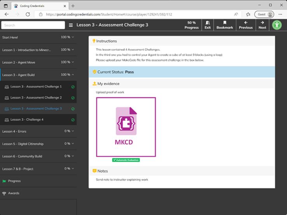Select Lesson 6 - Community Build label

tap(22, 156)
